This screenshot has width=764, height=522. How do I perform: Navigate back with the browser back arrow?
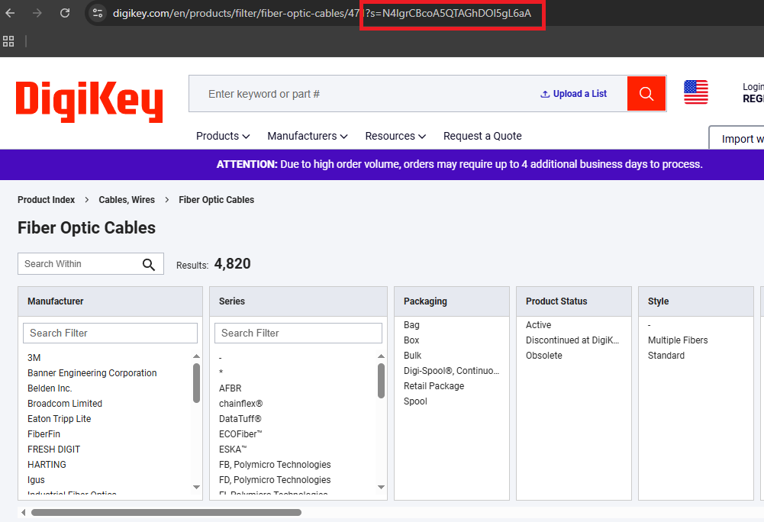[11, 12]
